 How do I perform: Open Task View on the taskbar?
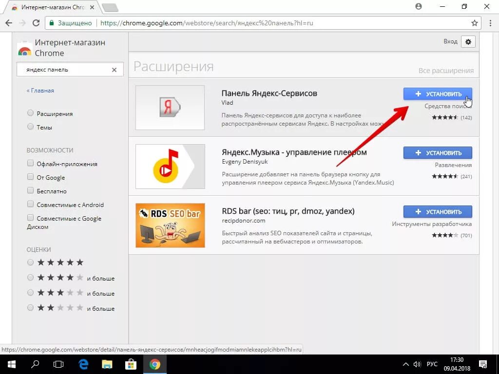pyautogui.click(x=58, y=364)
